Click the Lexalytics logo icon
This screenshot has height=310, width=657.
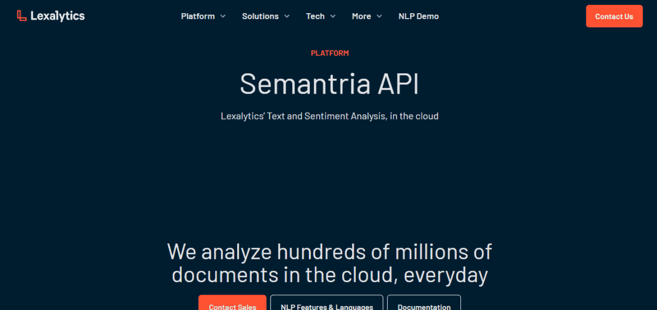pos(22,16)
